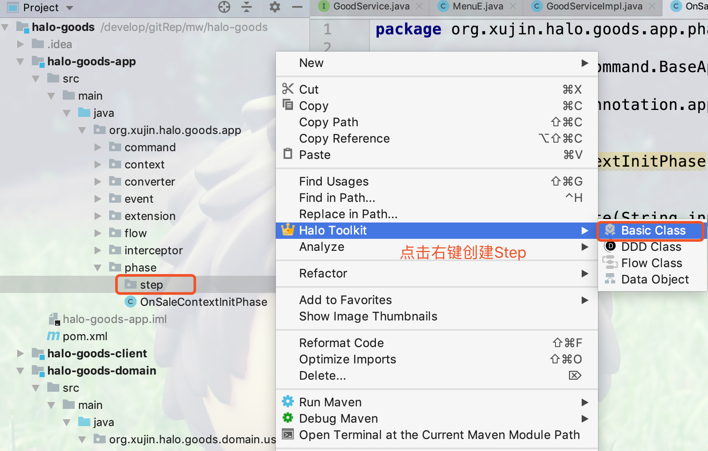Click the Halo Toolkit crown icon
This screenshot has height=451, width=708.
click(x=288, y=230)
